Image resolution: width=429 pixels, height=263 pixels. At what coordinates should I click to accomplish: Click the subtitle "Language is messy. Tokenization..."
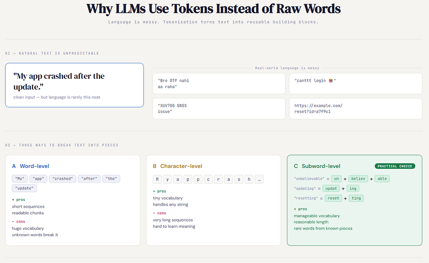click(213, 22)
